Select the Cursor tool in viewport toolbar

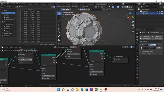coord(59,17)
